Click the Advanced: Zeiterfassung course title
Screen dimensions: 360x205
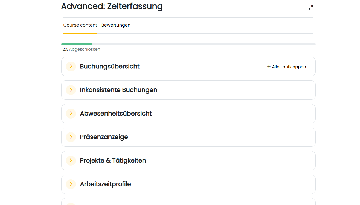coord(112,6)
